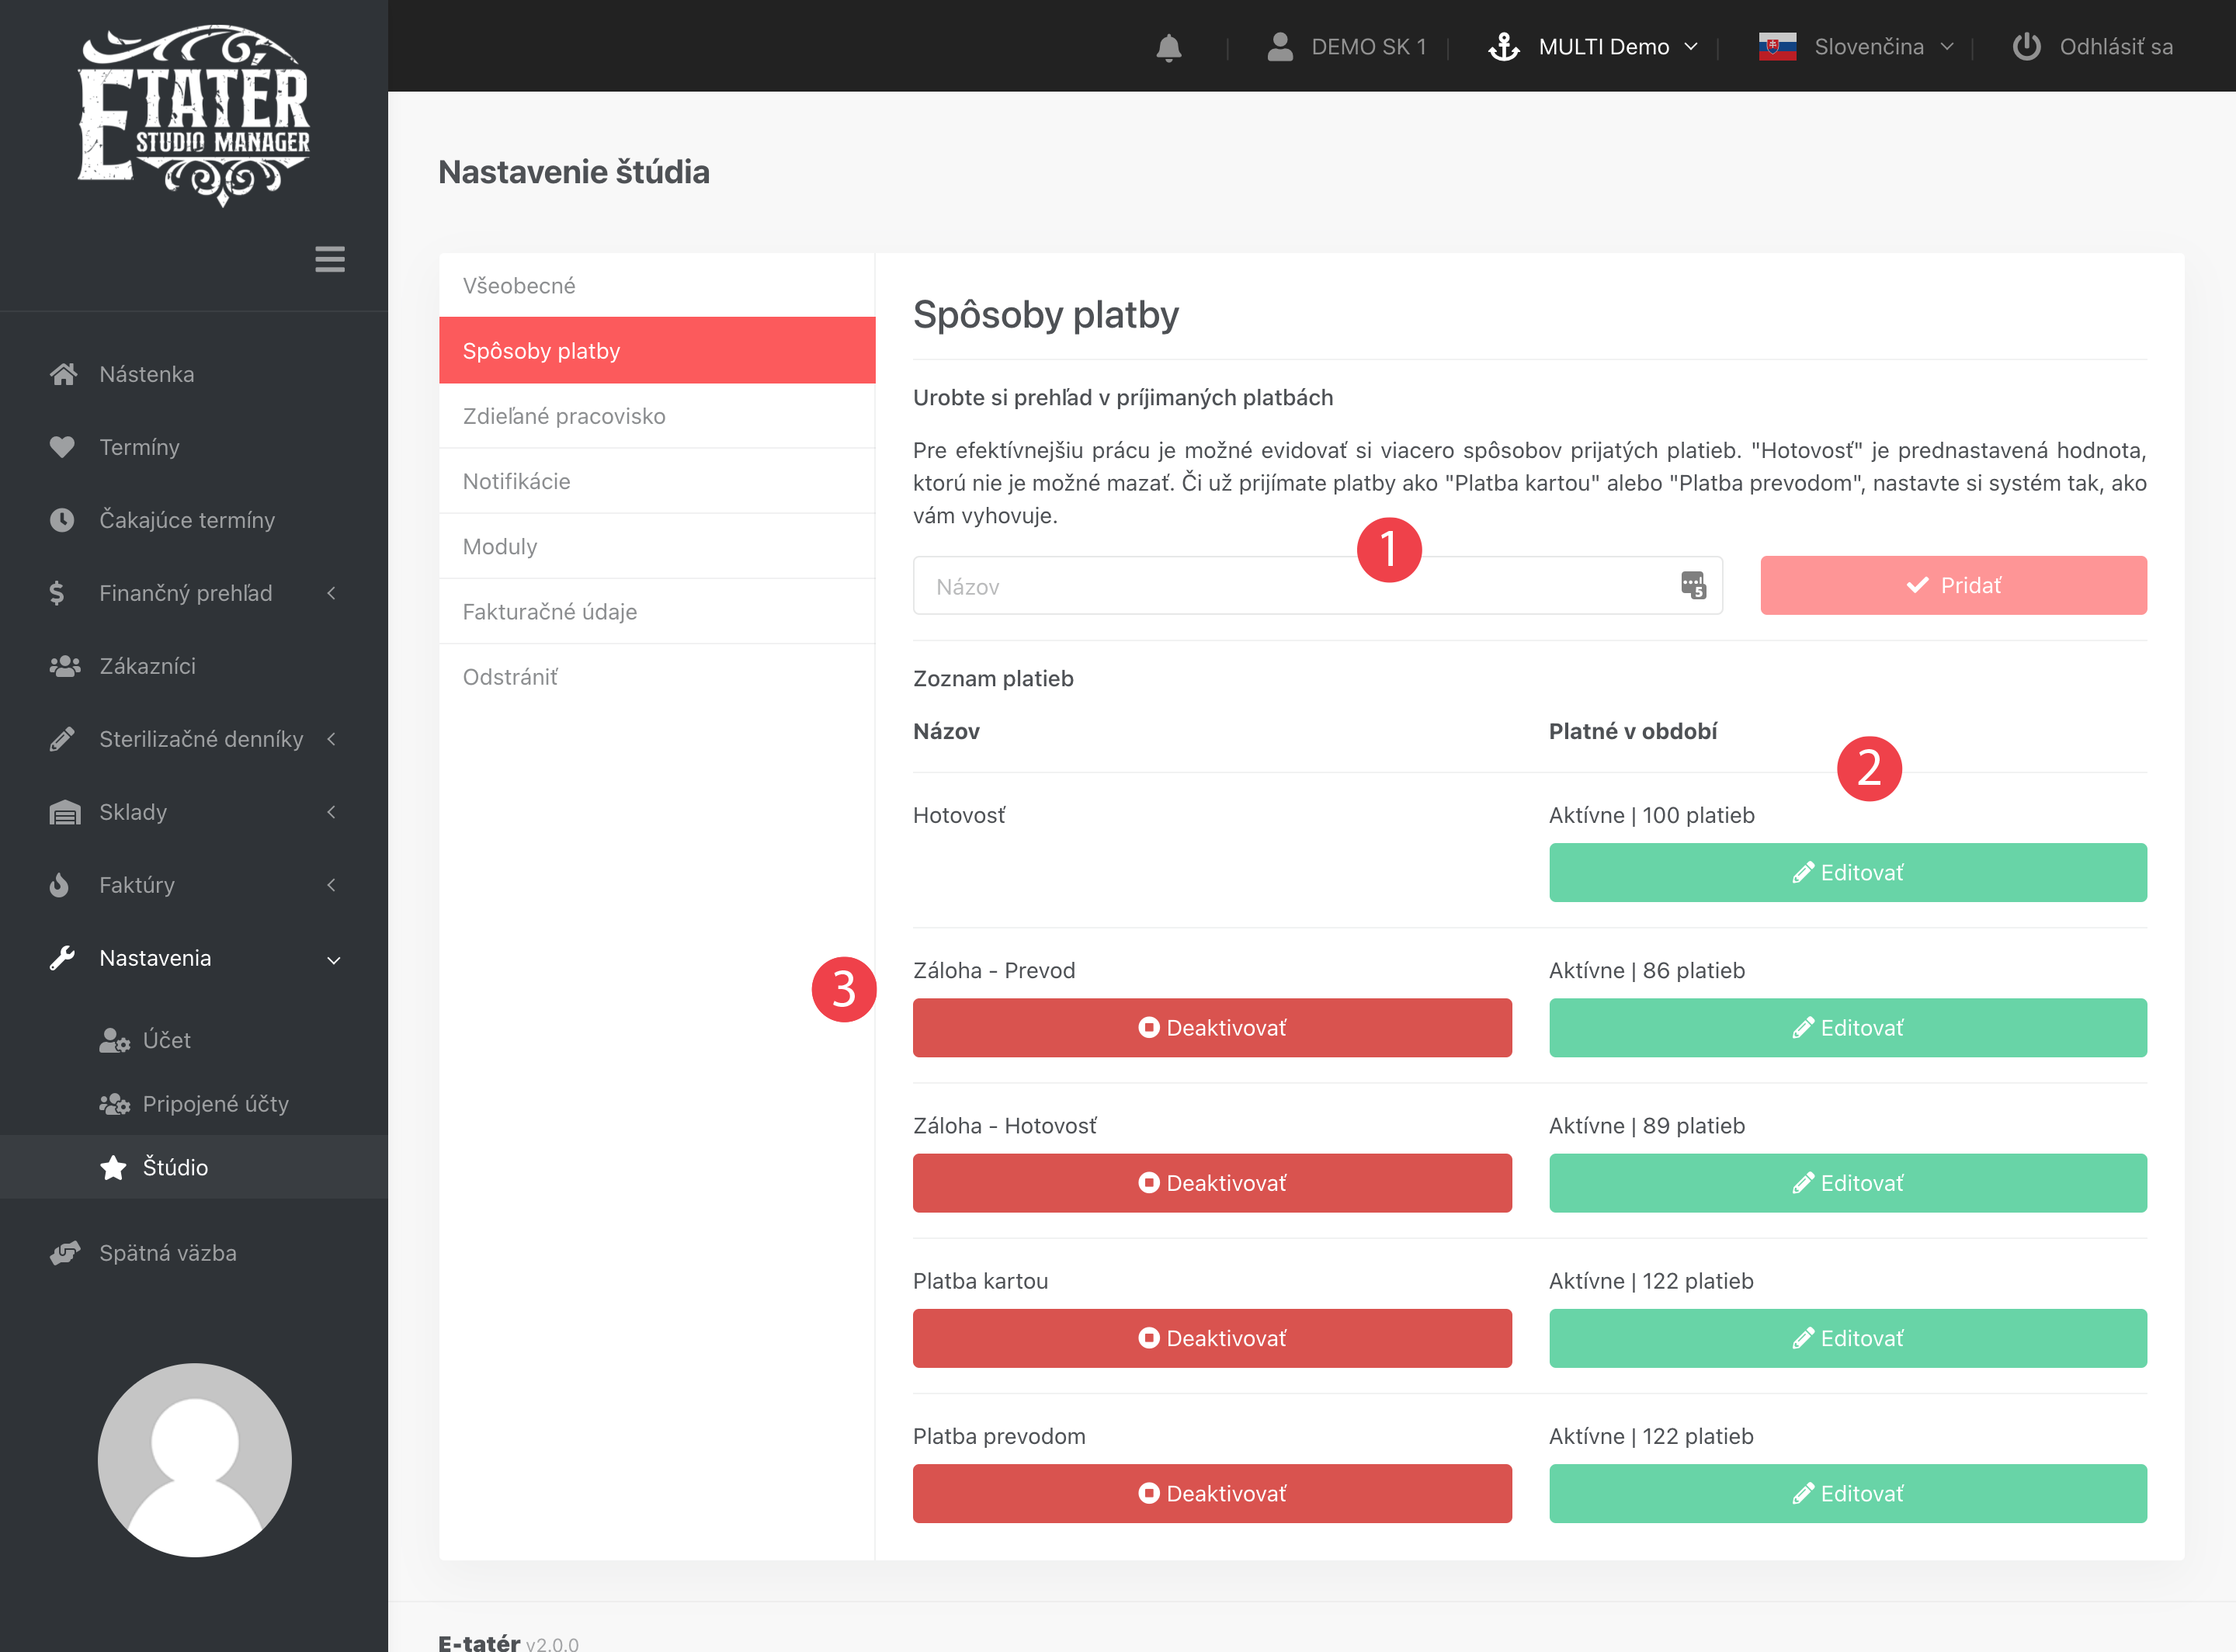Deactivate the Záloha - Prevod payment method
Screen dimensions: 2236x1652
[x=1212, y=1028]
